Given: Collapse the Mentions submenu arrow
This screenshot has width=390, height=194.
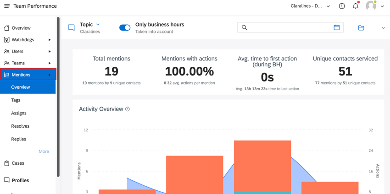Looking at the screenshot, I should point(50,75).
